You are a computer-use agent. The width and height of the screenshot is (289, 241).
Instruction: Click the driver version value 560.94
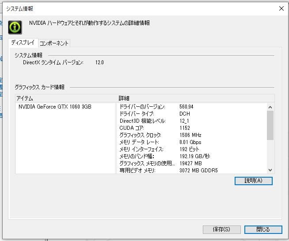click(186, 107)
